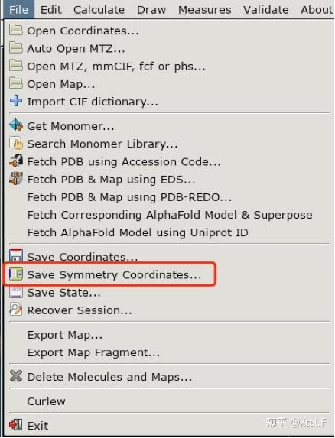Open the Calculate menu

click(x=99, y=10)
